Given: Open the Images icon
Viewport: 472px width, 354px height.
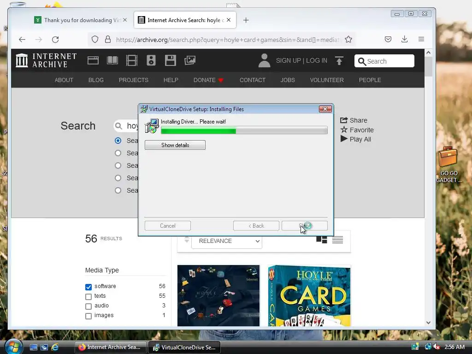Looking at the screenshot, I should click(190, 60).
